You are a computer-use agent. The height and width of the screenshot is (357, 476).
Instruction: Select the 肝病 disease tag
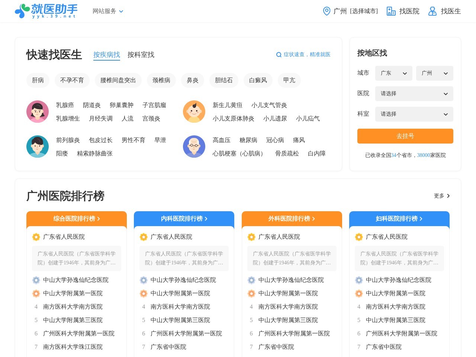(38, 80)
